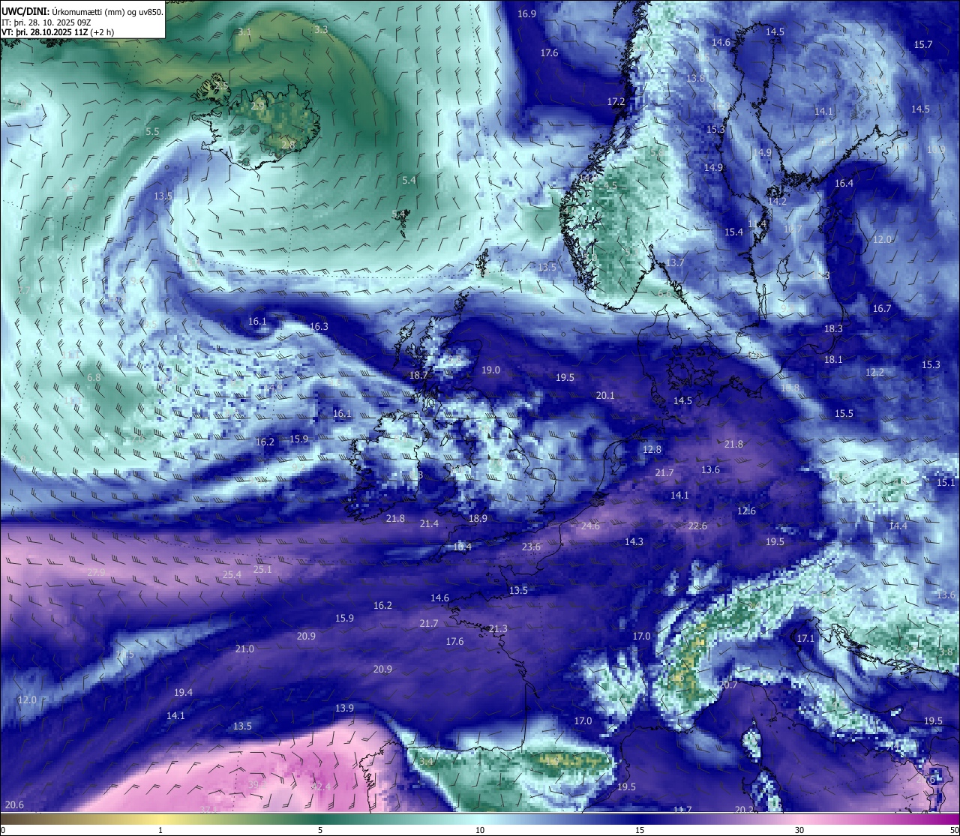The image size is (960, 836).
Task: Click the map value 23.6
Action: tap(531, 547)
